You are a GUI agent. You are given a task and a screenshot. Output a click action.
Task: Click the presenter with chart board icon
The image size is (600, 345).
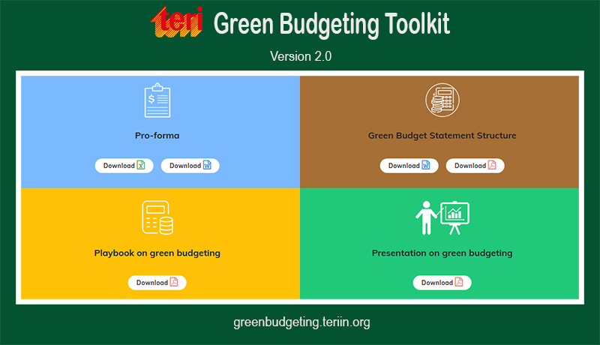tap(442, 217)
